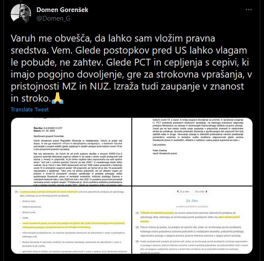Image resolution: width=264 pixels, height=261 pixels.
Task: Open the top-right image with Peter Svetina signature
Action: point(192,152)
